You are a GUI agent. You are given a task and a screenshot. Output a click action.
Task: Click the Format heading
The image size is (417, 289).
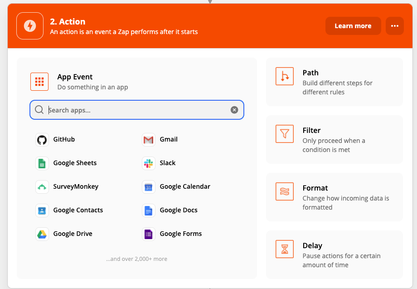(x=315, y=188)
